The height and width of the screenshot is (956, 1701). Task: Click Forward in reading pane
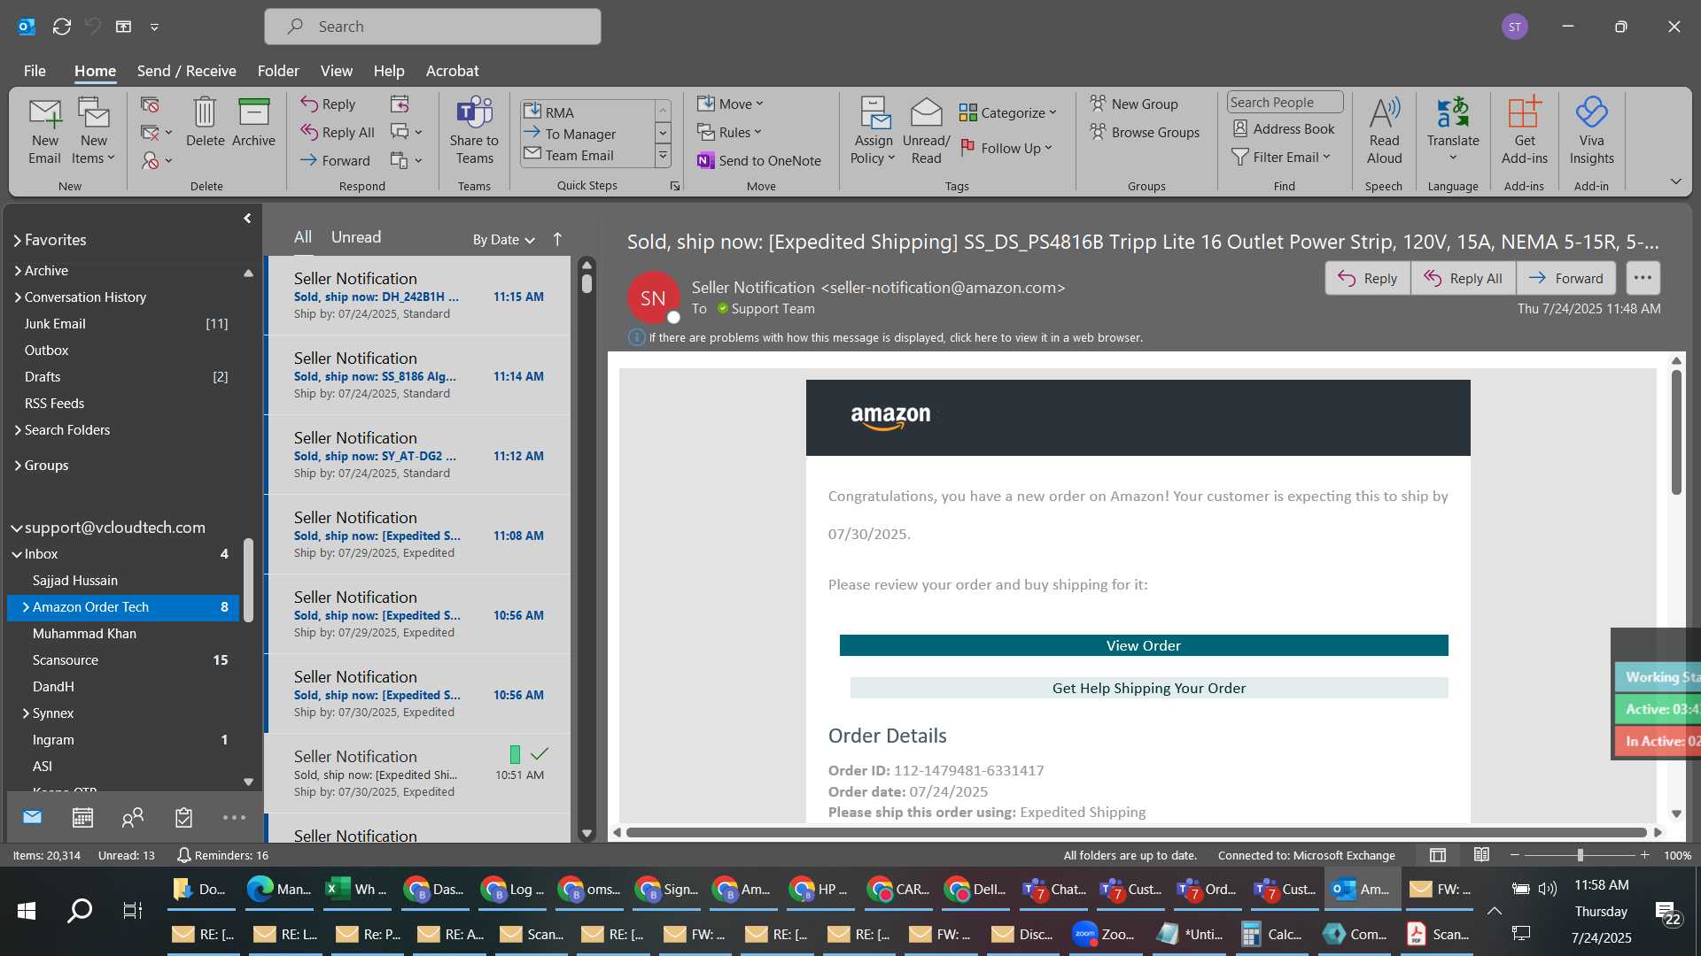tap(1565, 278)
